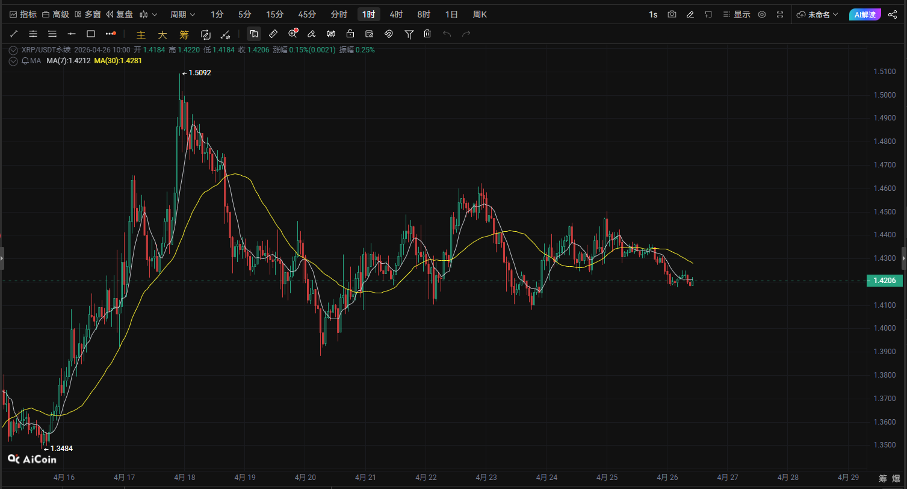Toggle the lock drawings icon
Screen dimensions: 907x489
coord(350,34)
